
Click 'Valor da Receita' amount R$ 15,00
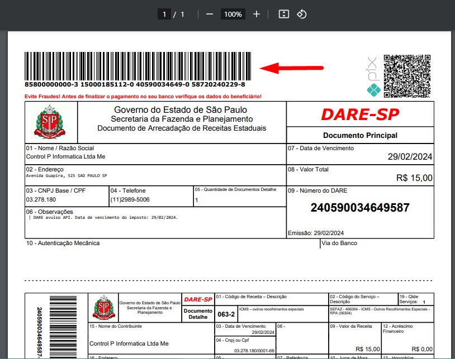[367, 349]
